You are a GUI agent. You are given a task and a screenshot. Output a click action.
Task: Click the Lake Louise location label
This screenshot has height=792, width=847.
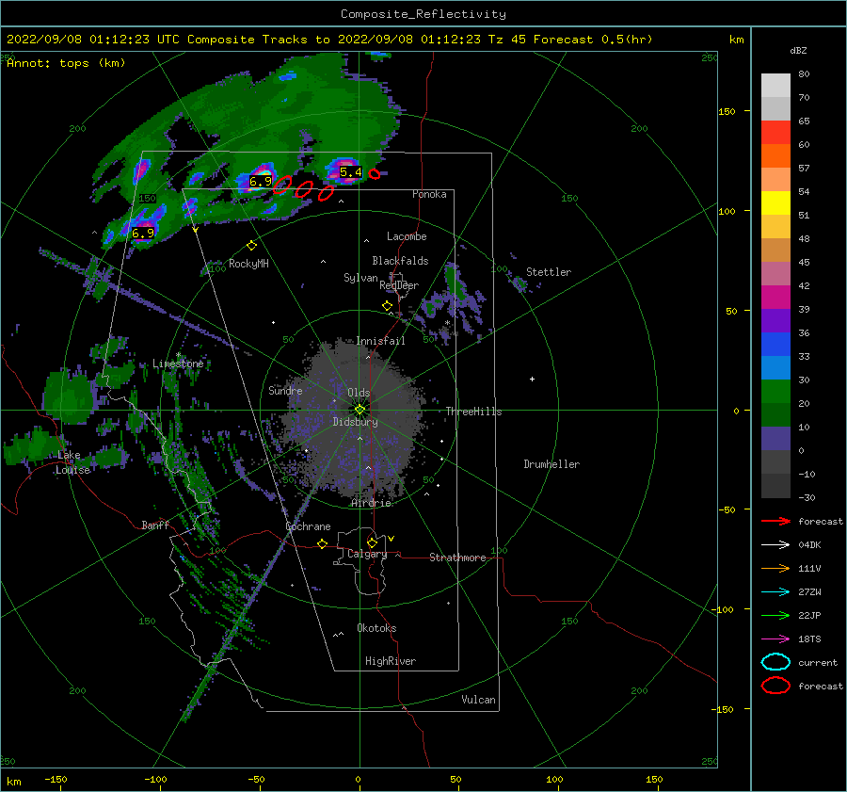tap(72, 462)
